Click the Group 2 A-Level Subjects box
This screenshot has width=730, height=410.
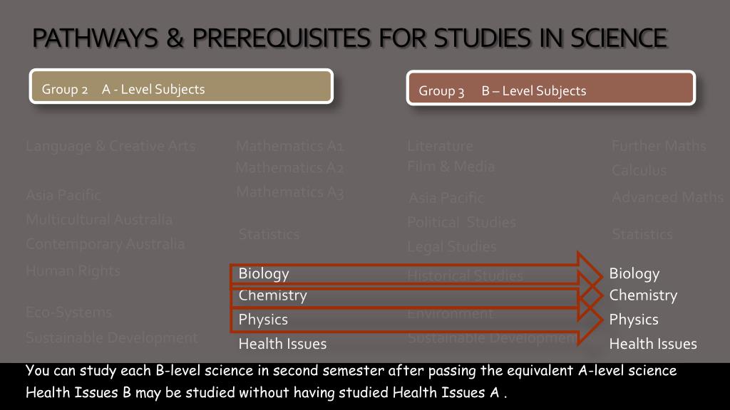[x=181, y=86]
